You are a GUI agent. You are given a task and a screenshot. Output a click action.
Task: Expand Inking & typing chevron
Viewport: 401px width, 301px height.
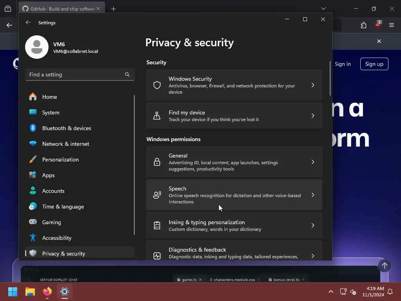(313, 225)
